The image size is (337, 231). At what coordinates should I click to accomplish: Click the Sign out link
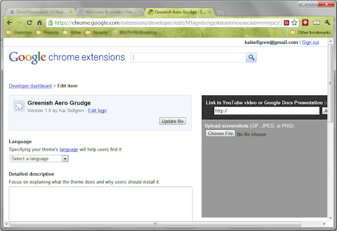click(x=310, y=42)
